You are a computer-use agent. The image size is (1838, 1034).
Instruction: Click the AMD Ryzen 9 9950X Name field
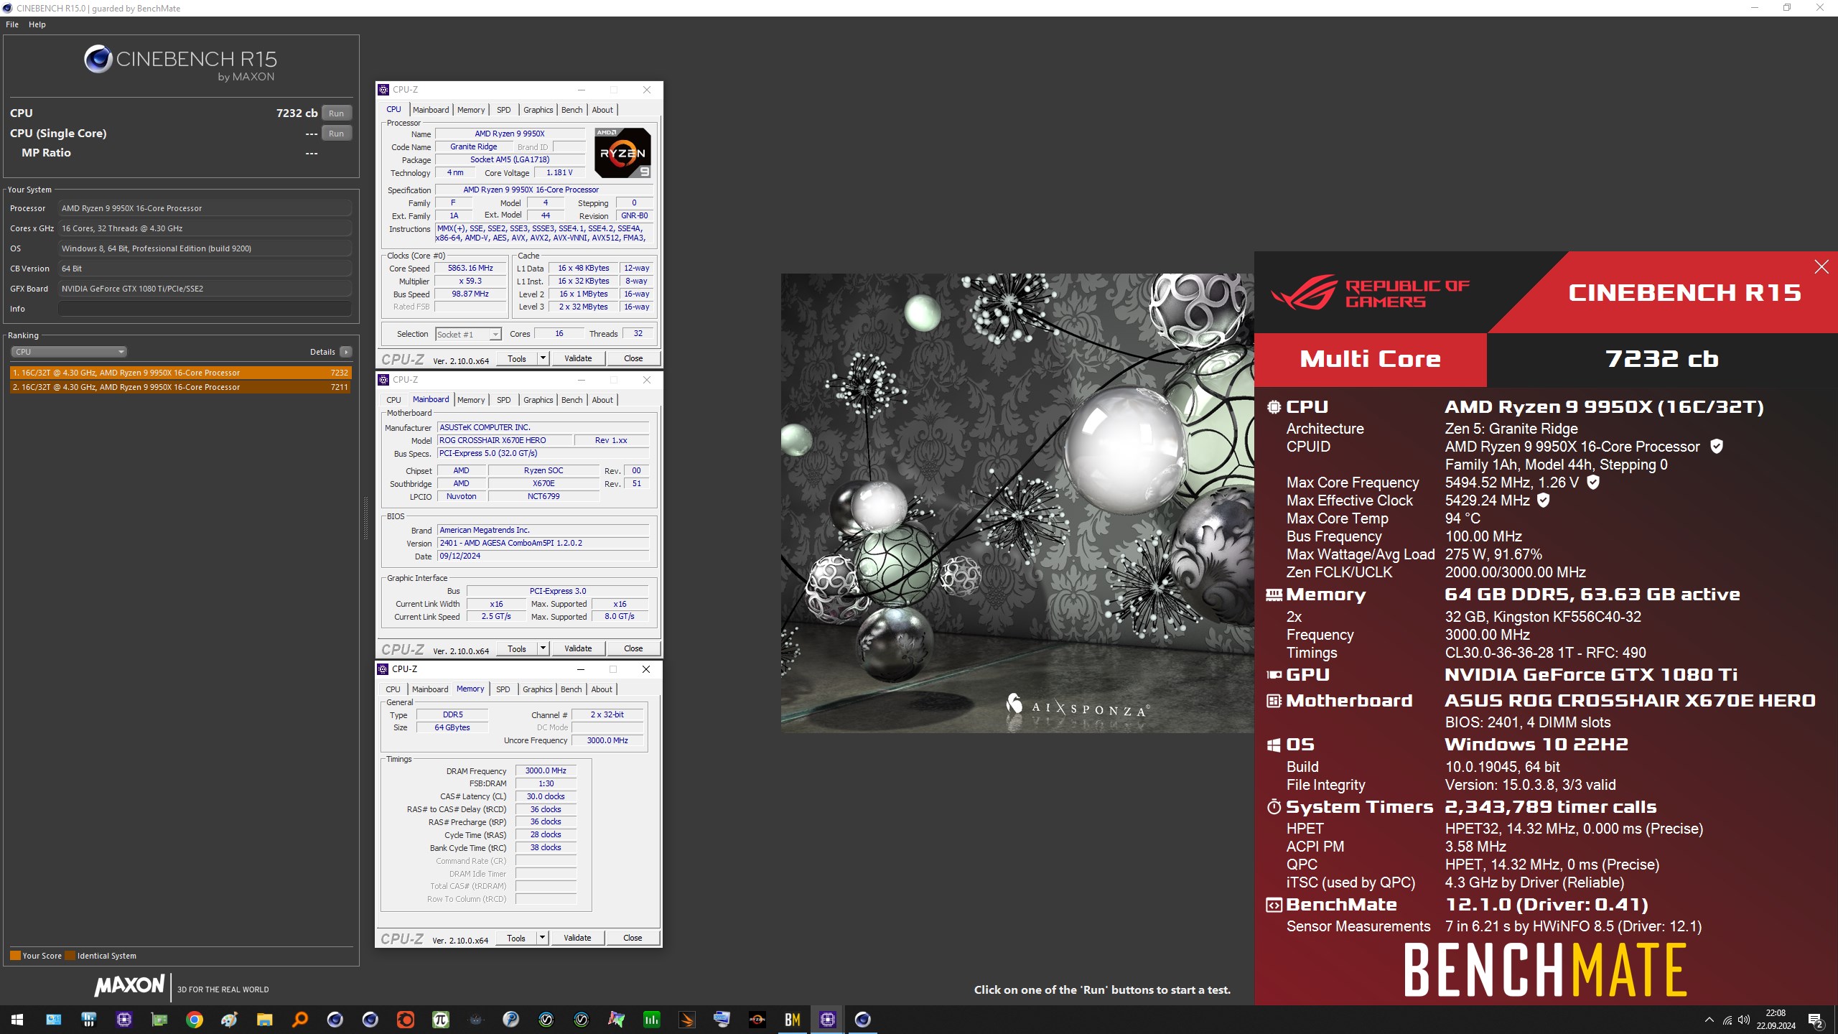(510, 134)
